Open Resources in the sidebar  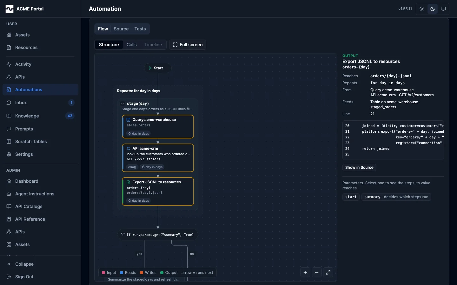[x=40, y=47]
